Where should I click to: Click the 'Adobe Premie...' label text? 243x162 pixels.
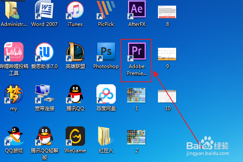[x=137, y=70]
